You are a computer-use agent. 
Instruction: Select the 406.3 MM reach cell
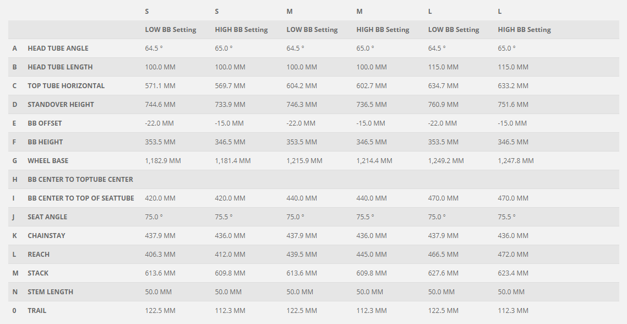(x=160, y=255)
